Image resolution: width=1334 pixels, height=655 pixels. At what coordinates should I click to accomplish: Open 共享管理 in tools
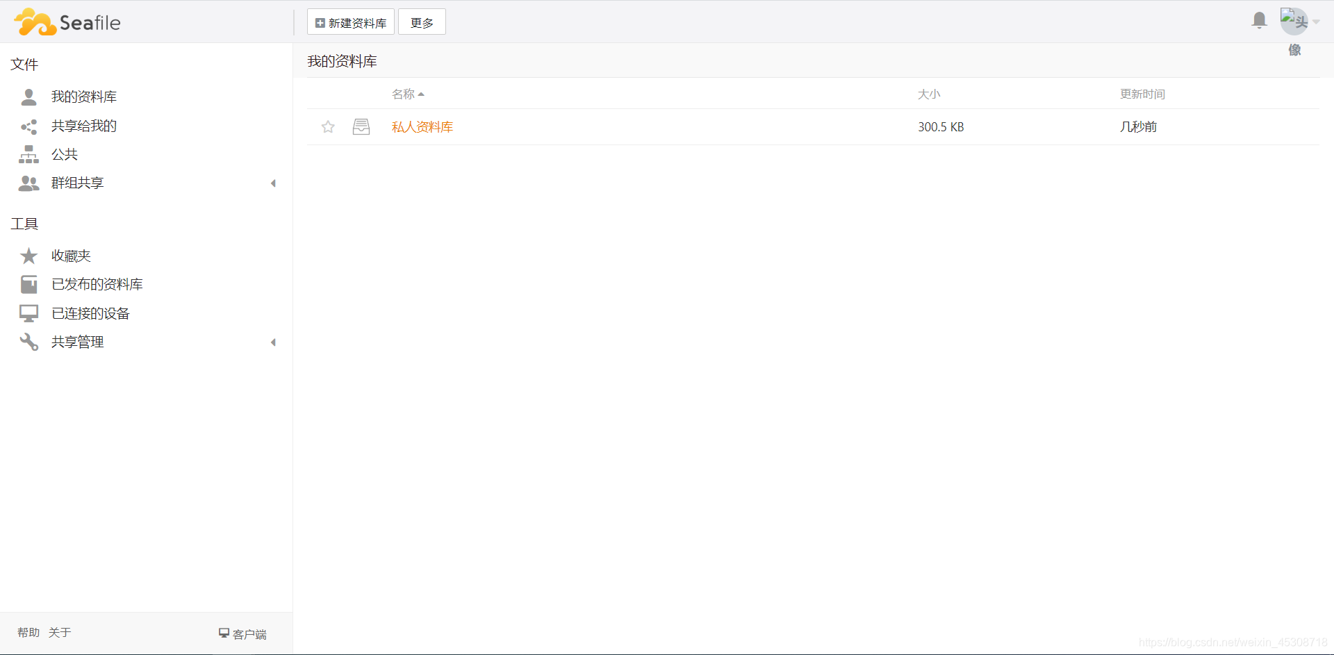78,342
